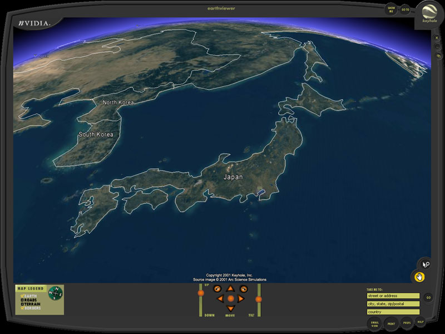
Task: Uncheck the Borders layer checkbox
Action: [22, 308]
